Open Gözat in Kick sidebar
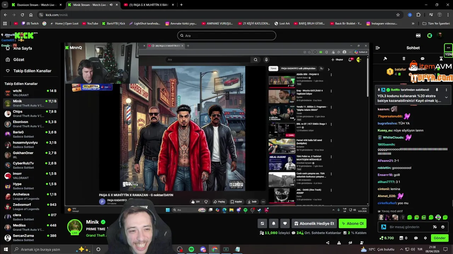Viewport: 453px width, 254px height. (19, 60)
